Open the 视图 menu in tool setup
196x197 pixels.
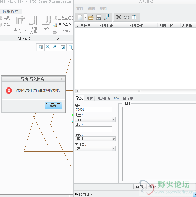tap(103, 8)
